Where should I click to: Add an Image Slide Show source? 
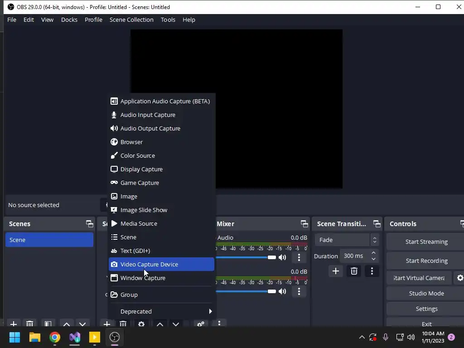coord(161,210)
